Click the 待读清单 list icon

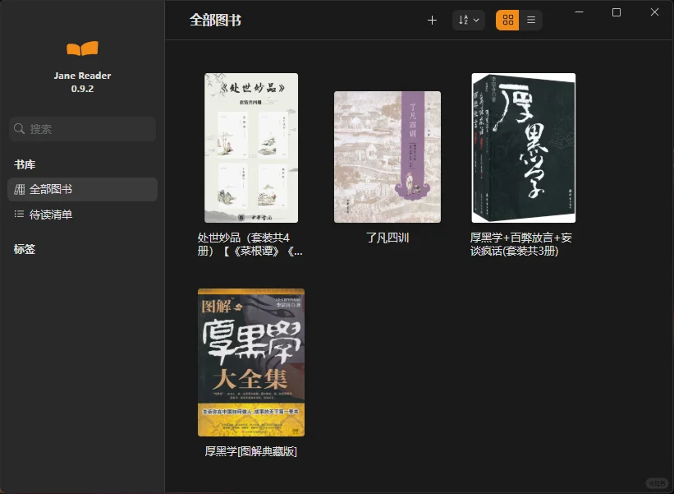pyautogui.click(x=20, y=215)
